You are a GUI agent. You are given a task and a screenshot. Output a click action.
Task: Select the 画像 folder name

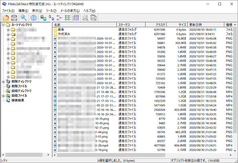61,29
